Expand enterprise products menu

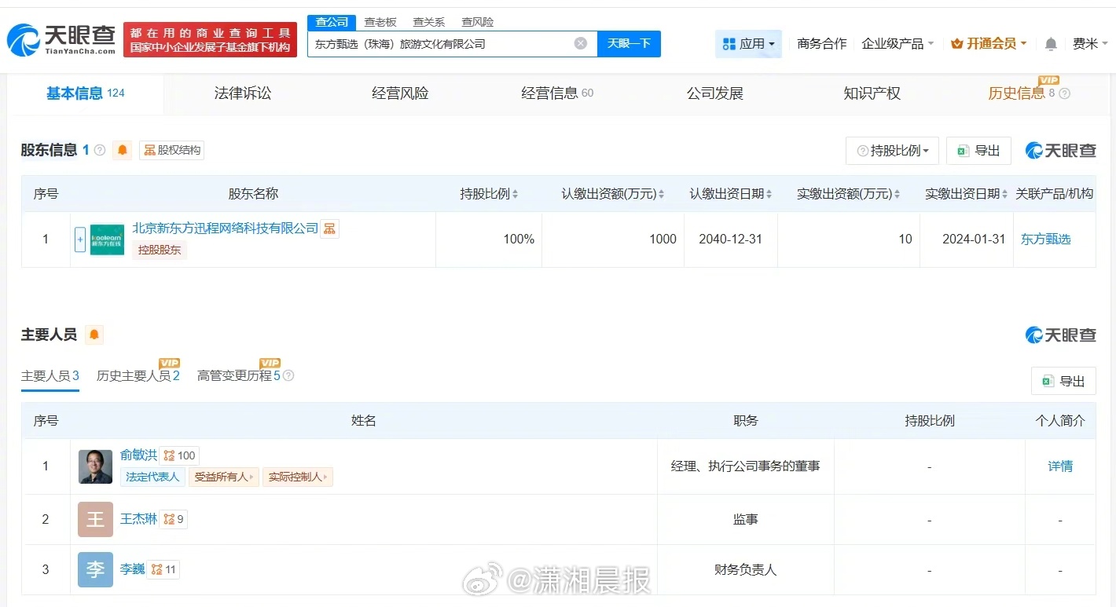click(898, 44)
